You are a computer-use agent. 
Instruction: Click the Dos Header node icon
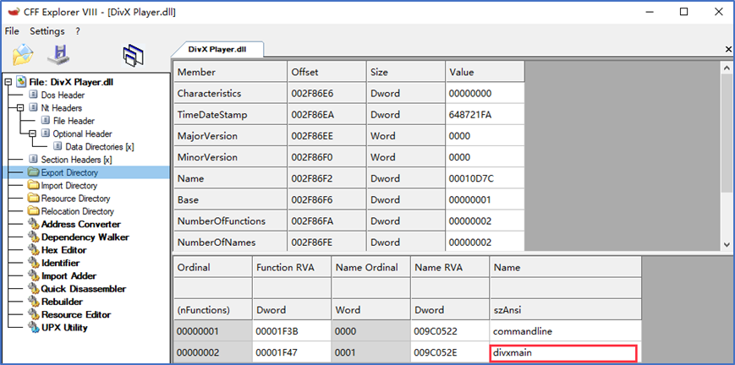pos(33,95)
